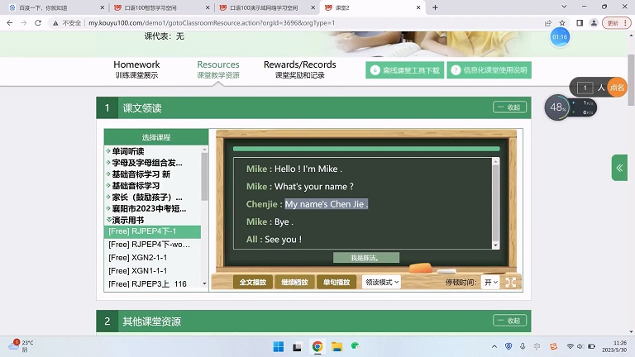Collapse section 2 其他课堂资源 with 收起
Image resolution: width=635 pixels, height=357 pixels.
[509, 321]
